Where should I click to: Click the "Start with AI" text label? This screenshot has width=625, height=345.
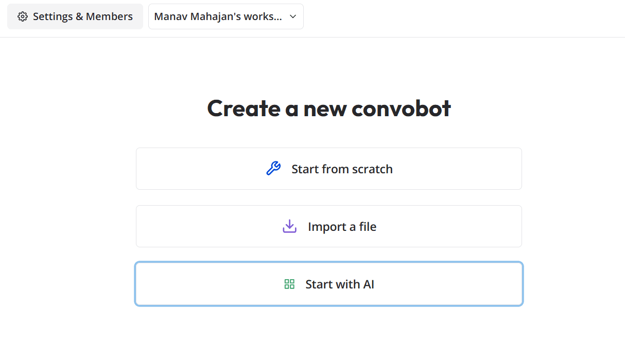point(339,284)
